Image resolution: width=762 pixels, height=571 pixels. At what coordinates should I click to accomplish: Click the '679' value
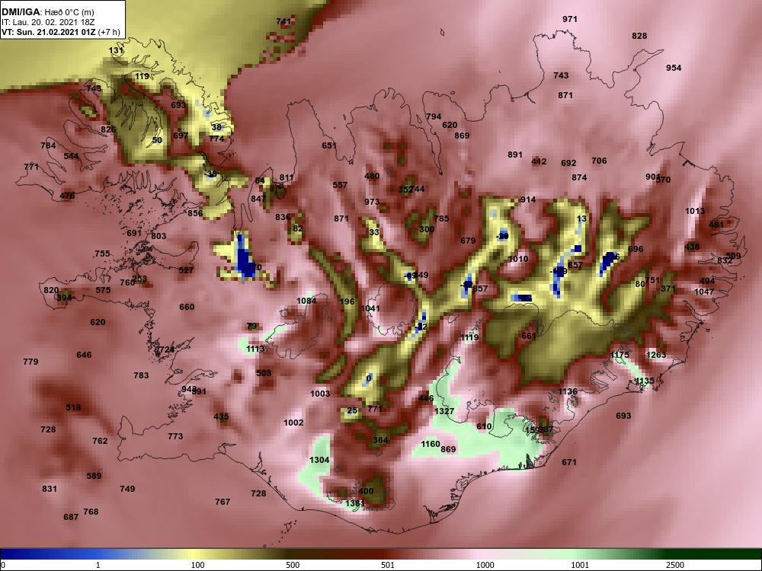coord(468,241)
